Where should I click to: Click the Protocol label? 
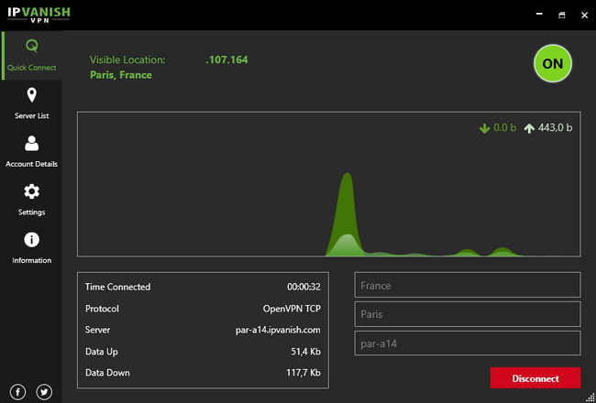point(102,309)
